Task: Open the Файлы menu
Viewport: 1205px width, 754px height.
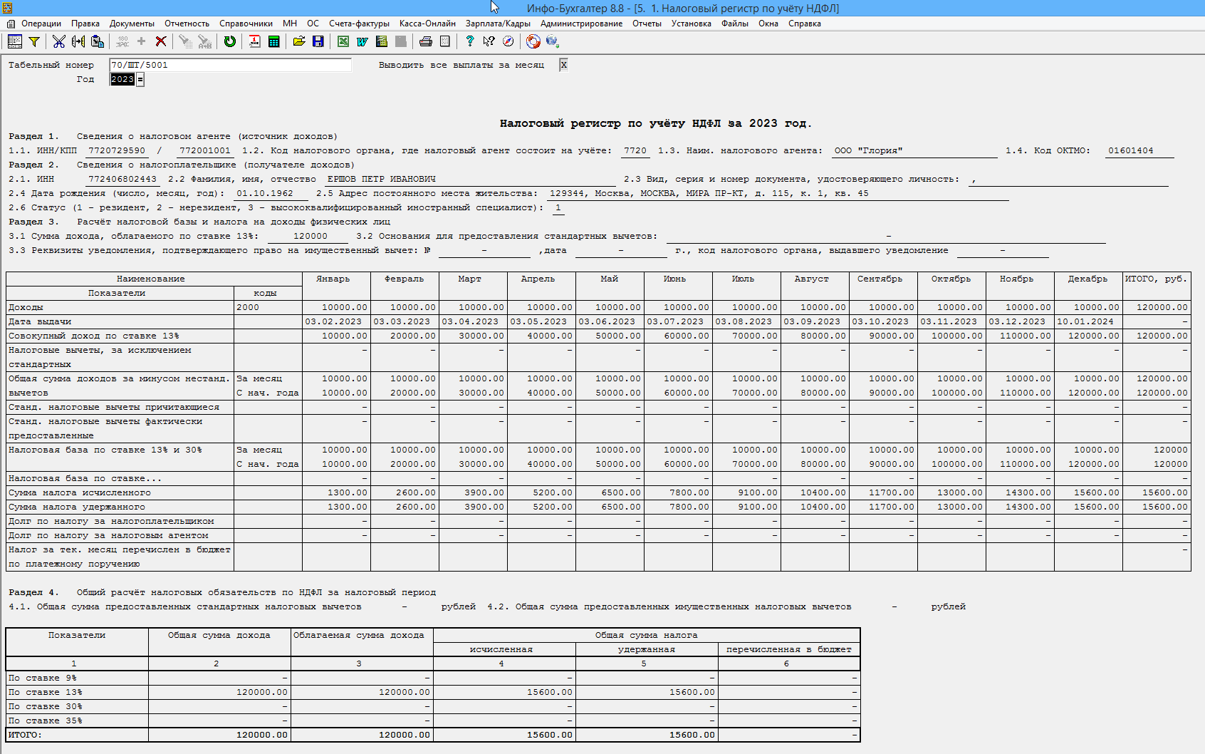Action: [x=735, y=24]
